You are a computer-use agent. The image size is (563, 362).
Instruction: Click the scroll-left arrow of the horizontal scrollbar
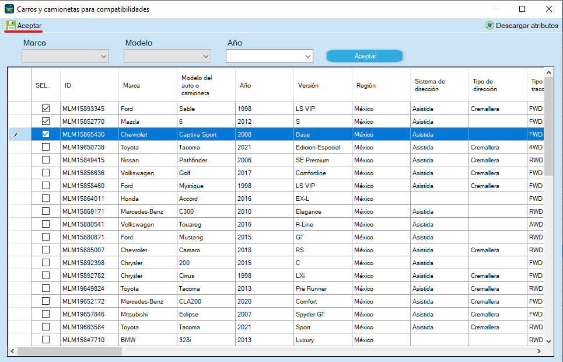pyautogui.click(x=13, y=351)
